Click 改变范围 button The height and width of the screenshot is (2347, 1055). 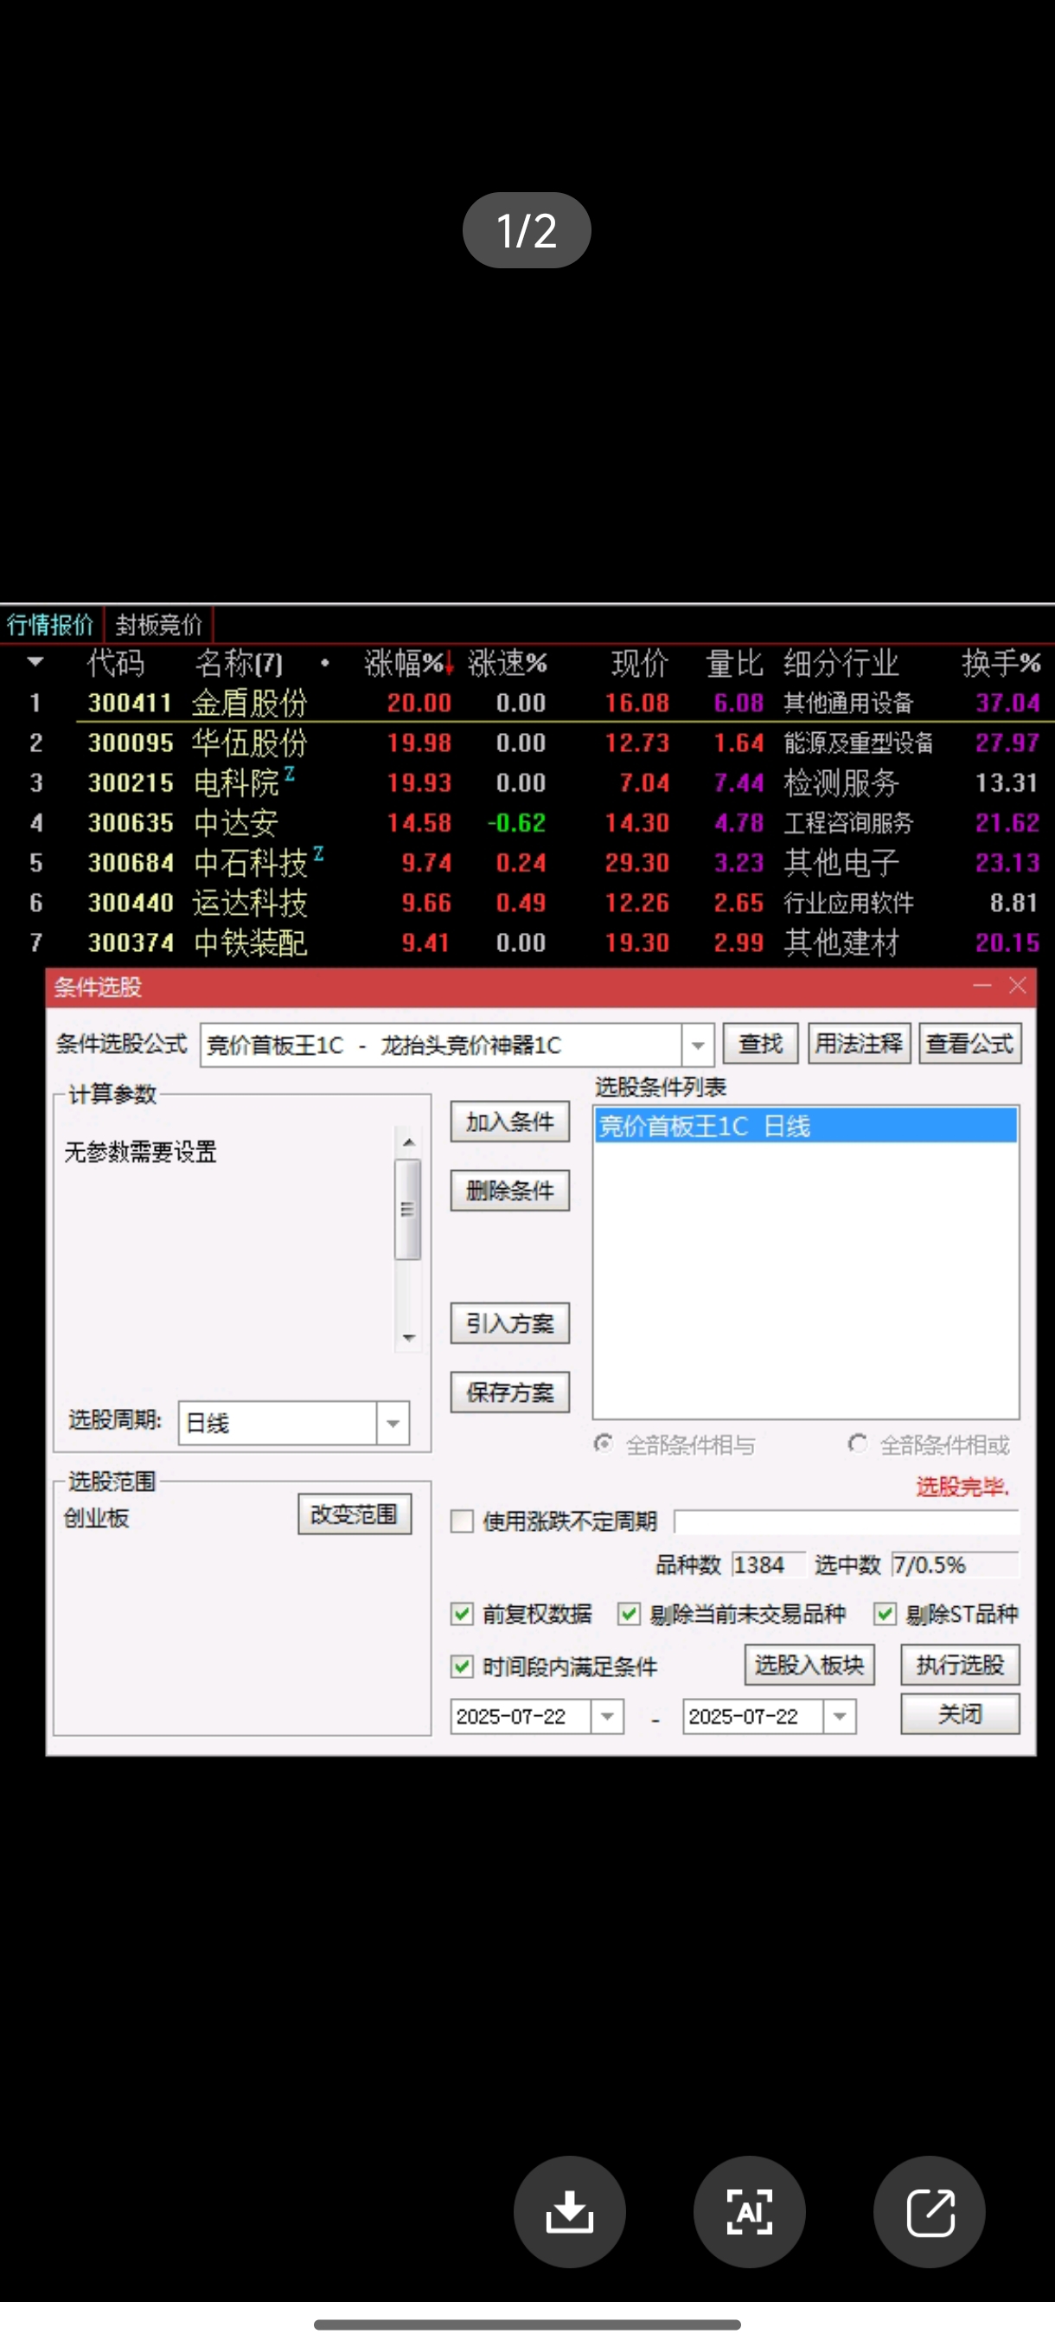tap(354, 1514)
